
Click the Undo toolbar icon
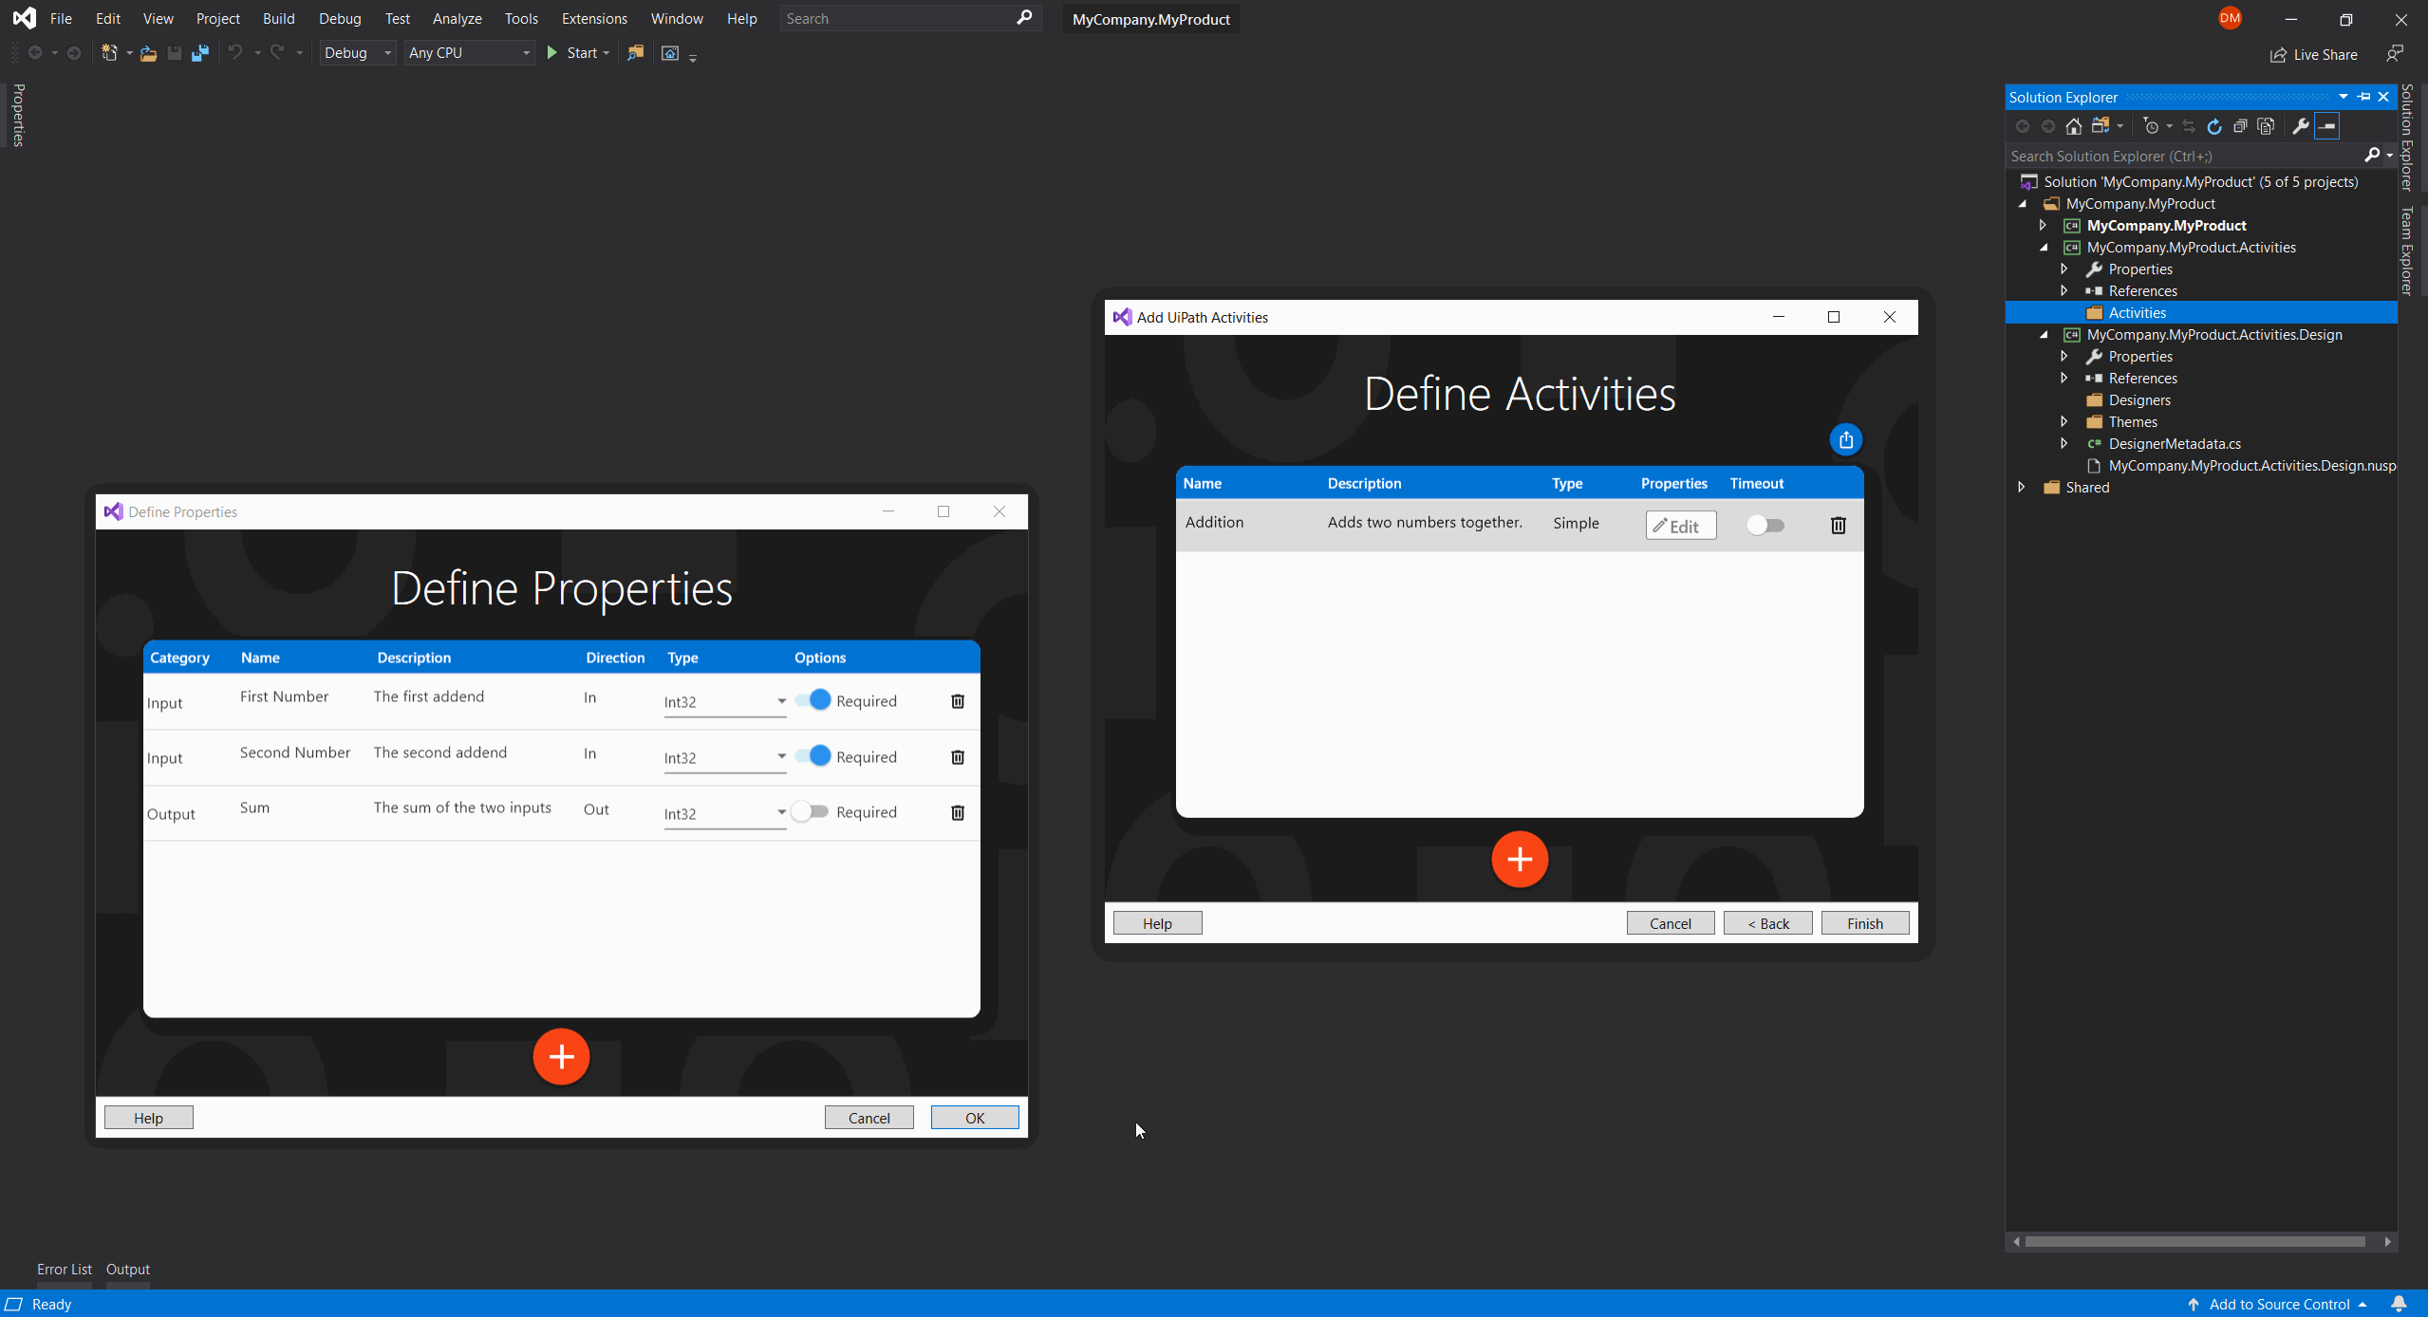237,53
